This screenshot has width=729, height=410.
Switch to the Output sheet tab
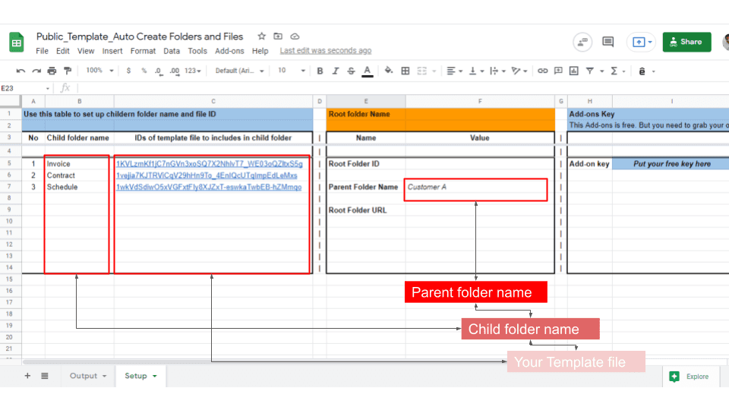87,376
